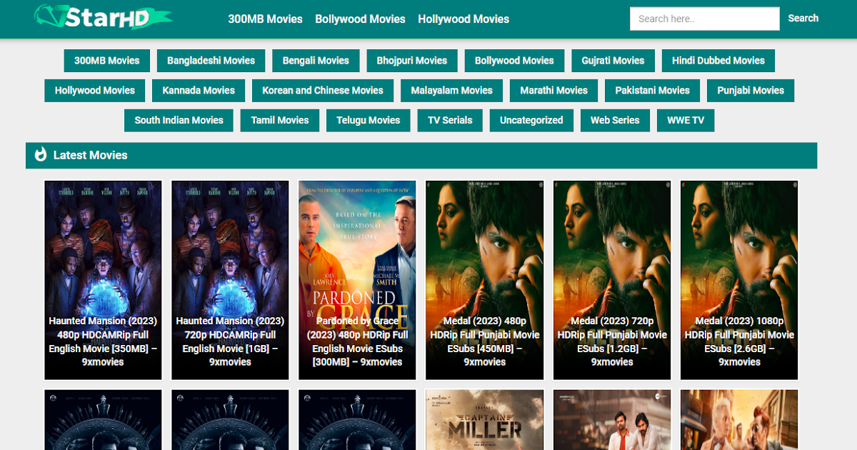Browse the Bangladeshi Movies category
The image size is (857, 450).
[211, 61]
